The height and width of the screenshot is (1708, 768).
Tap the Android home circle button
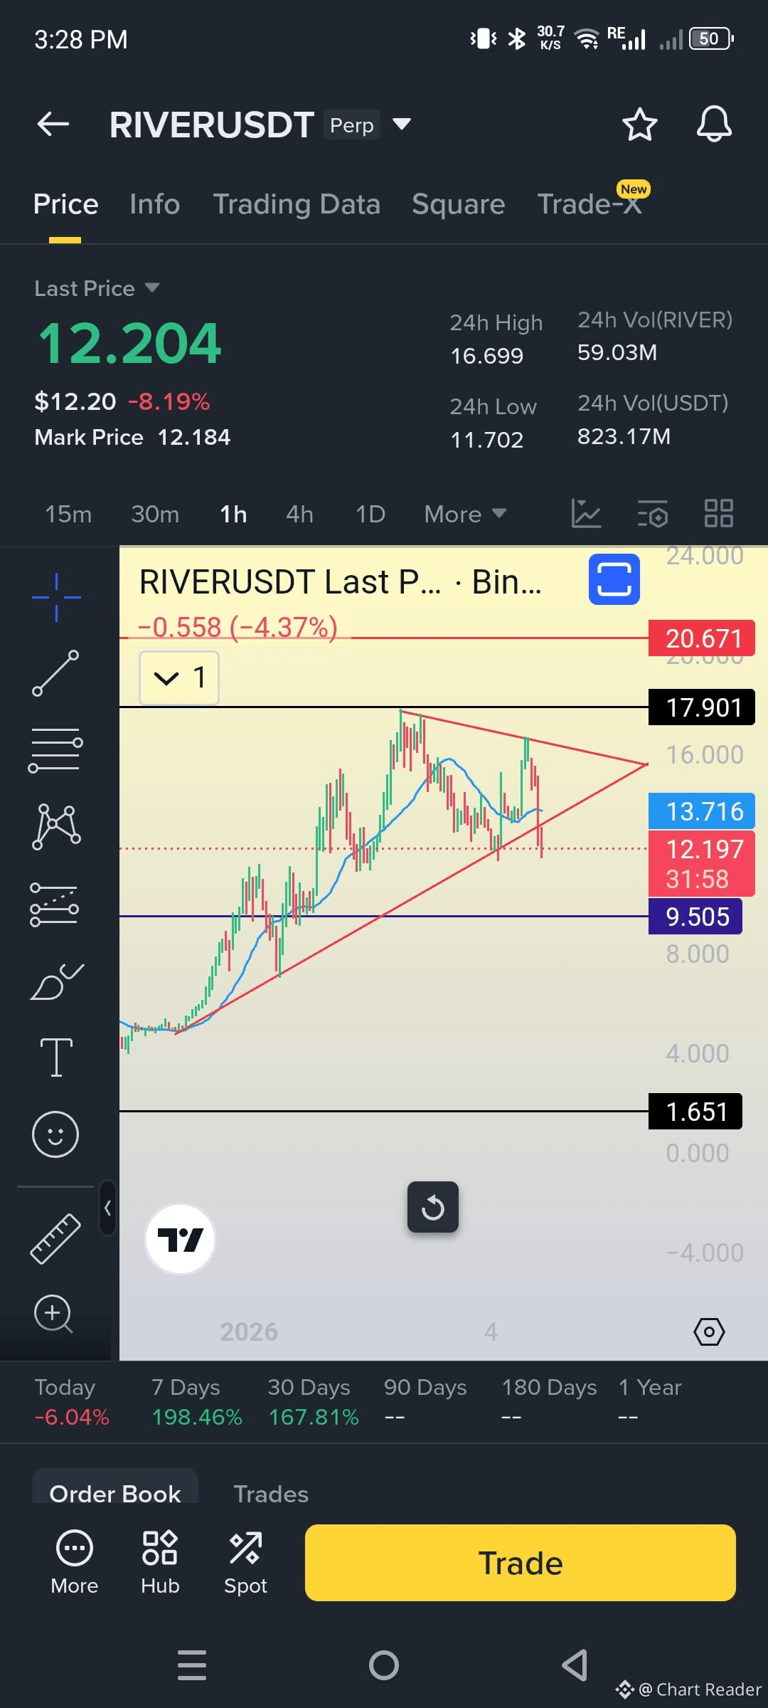coord(384,1665)
